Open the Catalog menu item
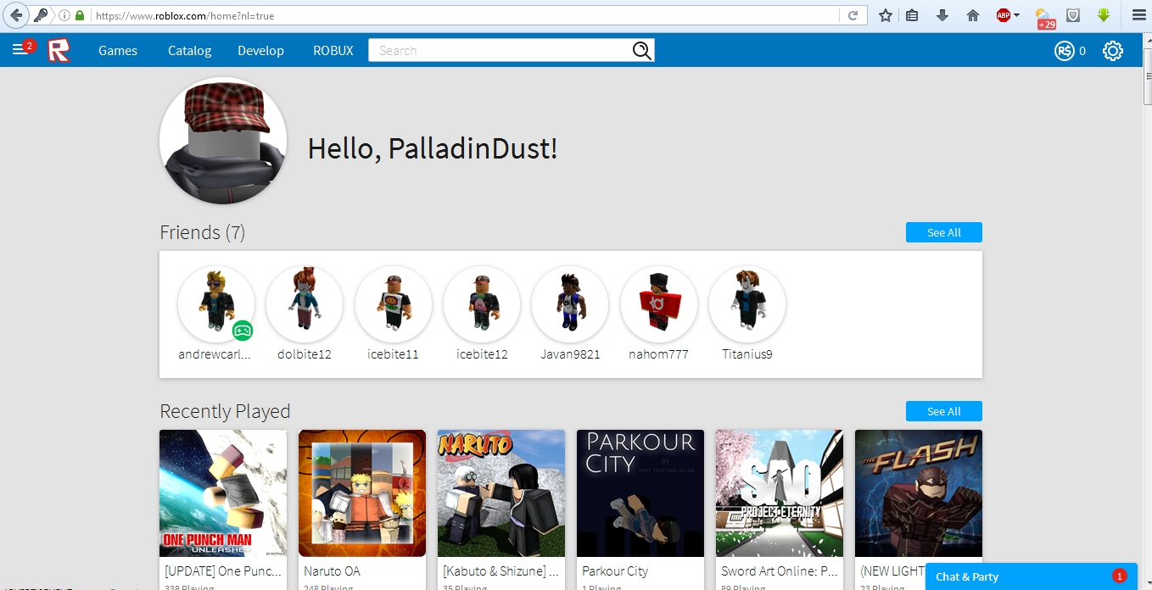The width and height of the screenshot is (1152, 590). pos(189,51)
